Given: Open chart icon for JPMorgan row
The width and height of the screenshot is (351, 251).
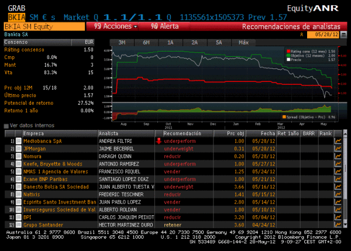Looking at the screenshot, I should pos(338,149).
